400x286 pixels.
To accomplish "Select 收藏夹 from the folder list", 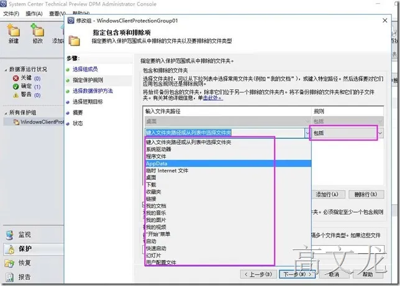I will coord(228,192).
